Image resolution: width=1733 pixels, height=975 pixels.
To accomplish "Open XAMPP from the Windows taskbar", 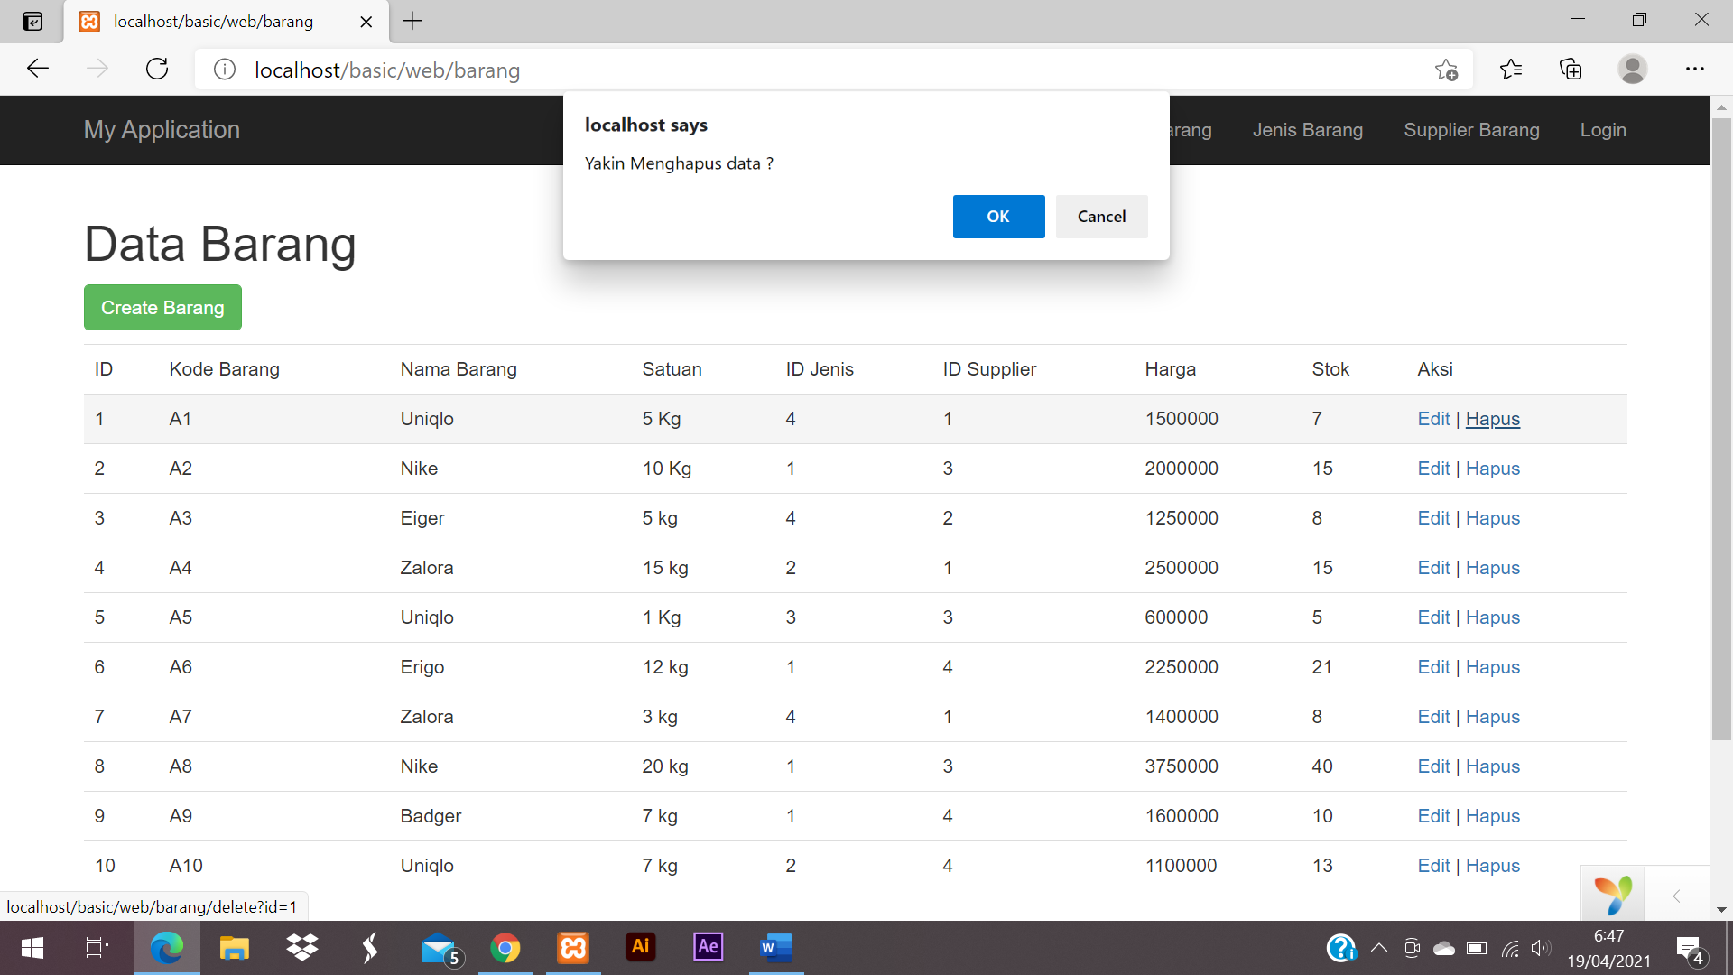I will tap(573, 947).
